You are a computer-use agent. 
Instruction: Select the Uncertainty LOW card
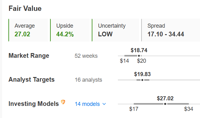point(115,30)
